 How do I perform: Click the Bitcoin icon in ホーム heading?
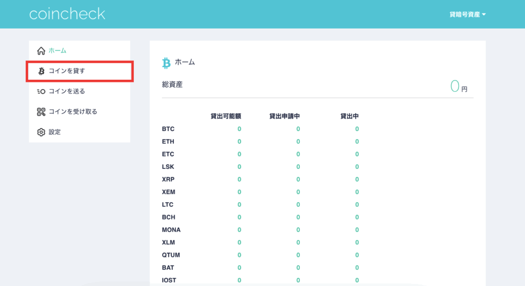[x=166, y=62]
